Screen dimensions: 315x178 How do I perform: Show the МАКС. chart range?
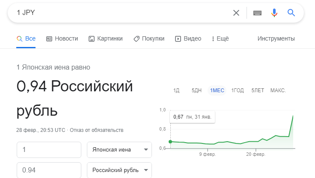click(x=278, y=90)
